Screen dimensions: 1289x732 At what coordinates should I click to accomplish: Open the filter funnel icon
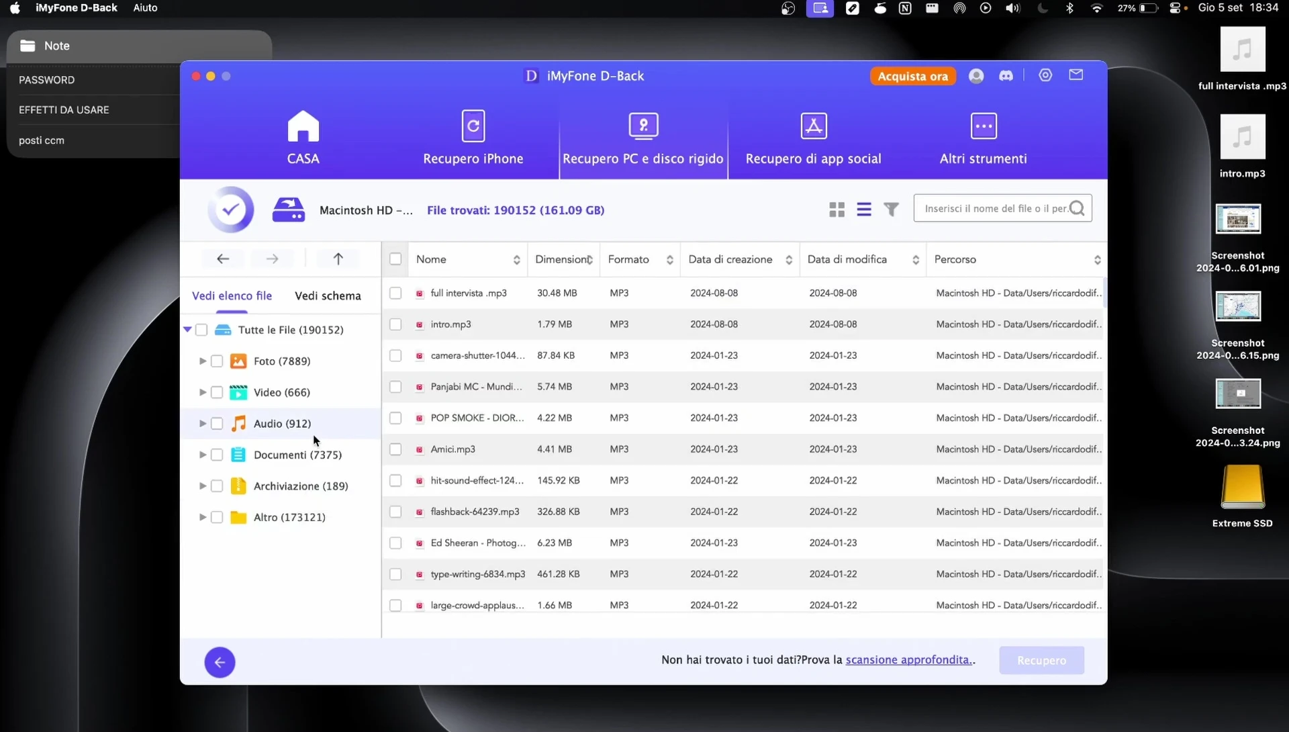891,210
